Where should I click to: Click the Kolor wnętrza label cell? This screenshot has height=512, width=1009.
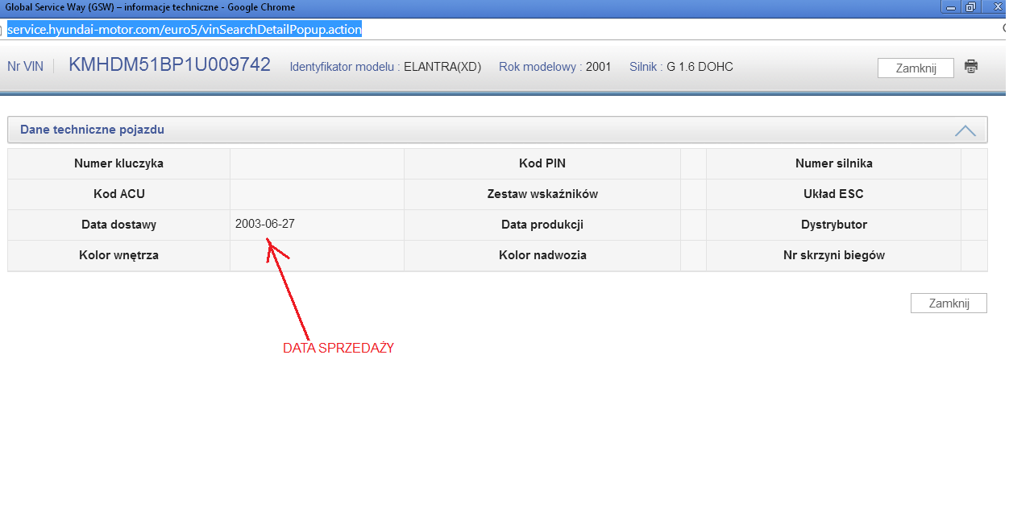pyautogui.click(x=119, y=255)
